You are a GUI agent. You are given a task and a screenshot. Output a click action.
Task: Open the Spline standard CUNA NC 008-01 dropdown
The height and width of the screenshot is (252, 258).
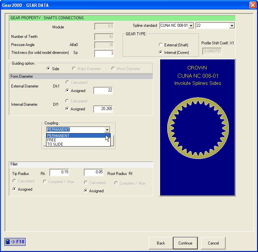click(x=191, y=25)
